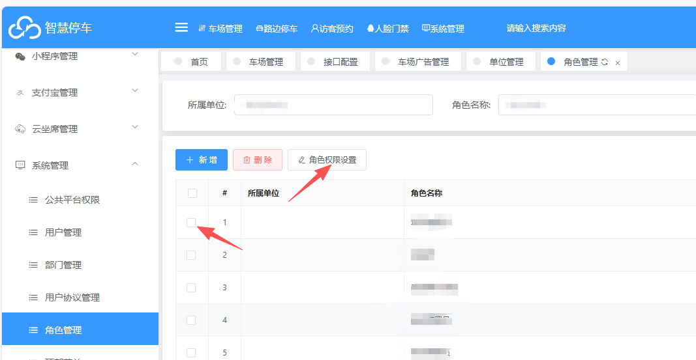
Task: Select 角色管理 in the sidebar
Action: [80, 329]
